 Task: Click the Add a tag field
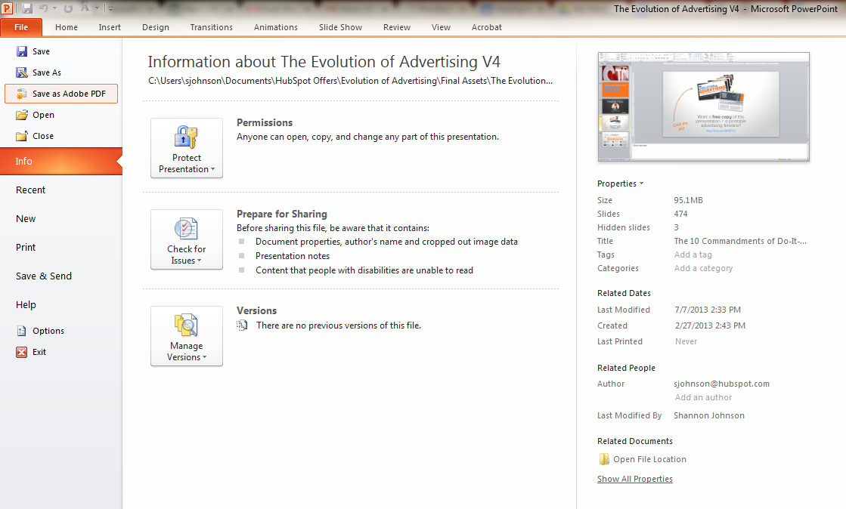tap(693, 254)
